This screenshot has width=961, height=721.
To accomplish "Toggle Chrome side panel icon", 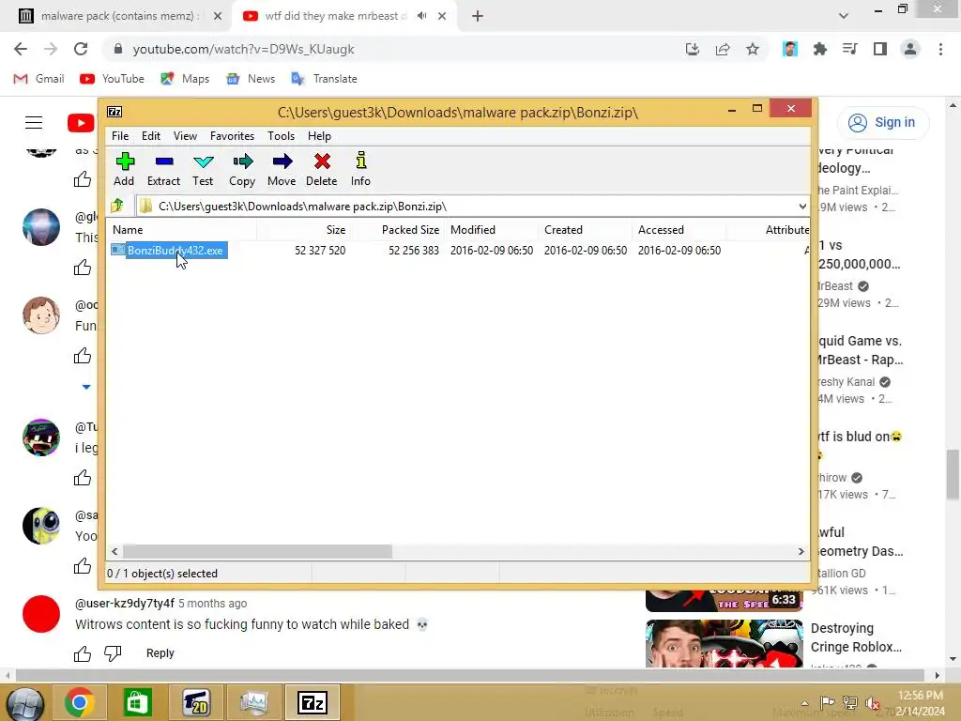I will tap(880, 49).
